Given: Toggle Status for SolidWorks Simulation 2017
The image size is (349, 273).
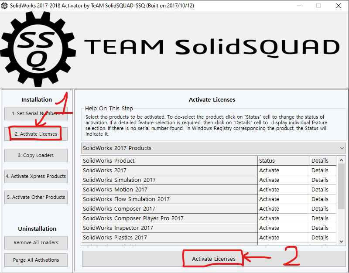Looking at the screenshot, I should (284, 180).
